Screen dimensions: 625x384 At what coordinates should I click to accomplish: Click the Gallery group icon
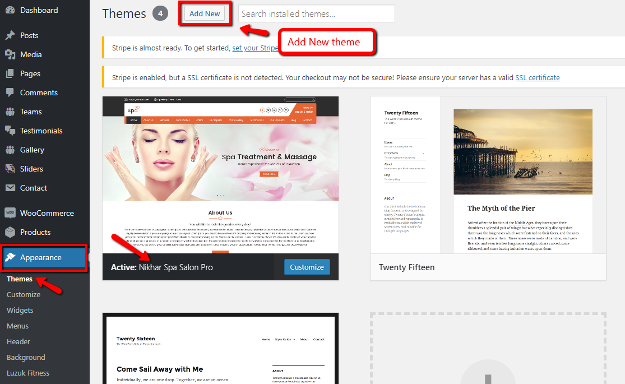[x=10, y=150]
